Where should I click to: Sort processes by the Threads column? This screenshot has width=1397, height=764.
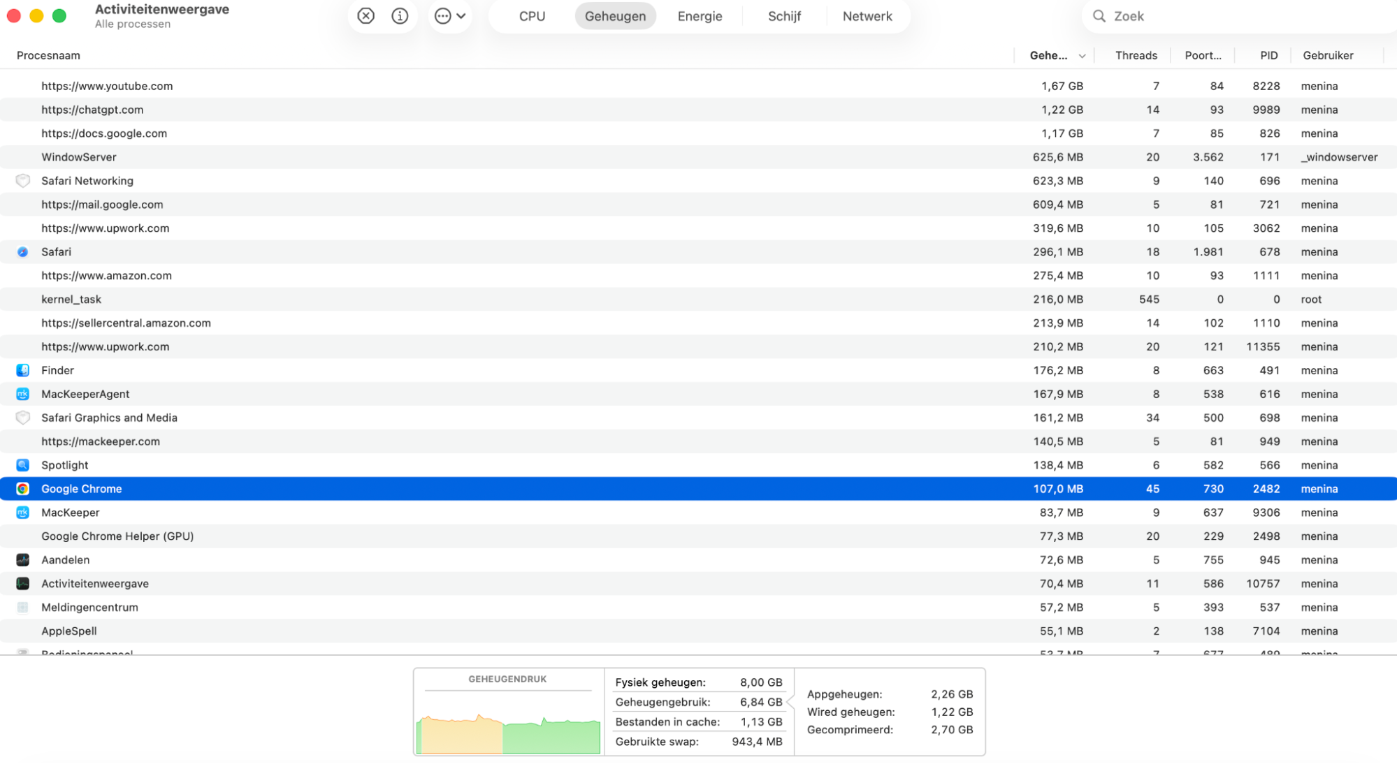pyautogui.click(x=1136, y=55)
